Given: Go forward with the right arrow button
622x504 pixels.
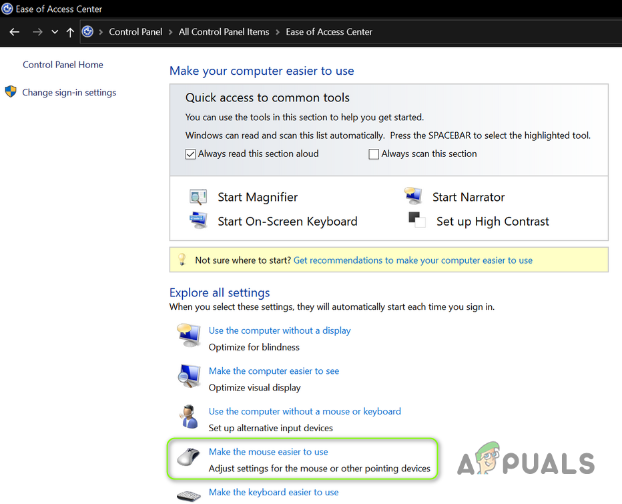Looking at the screenshot, I should (x=37, y=32).
